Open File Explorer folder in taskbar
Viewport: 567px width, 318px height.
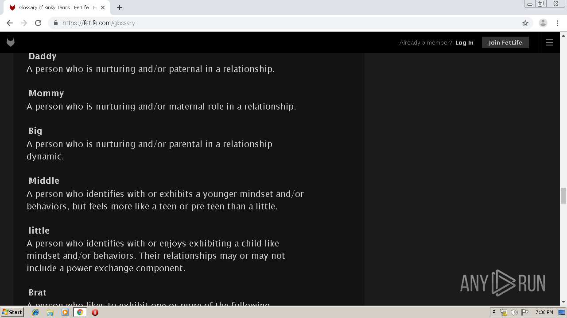pos(50,312)
